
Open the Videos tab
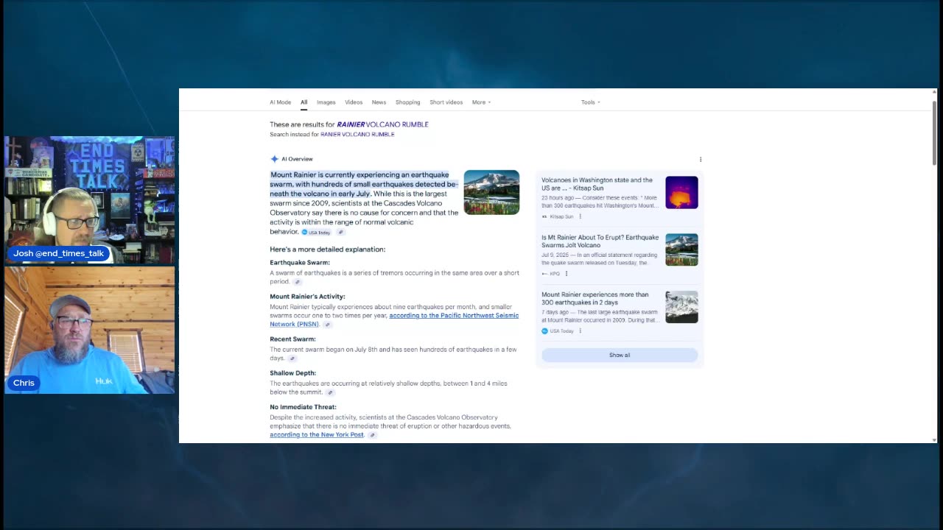coord(354,102)
